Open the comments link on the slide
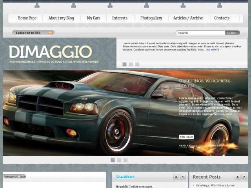 point(213,146)
